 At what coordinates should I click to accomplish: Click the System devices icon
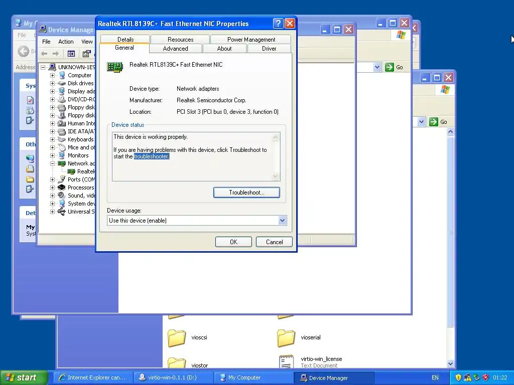pos(62,204)
